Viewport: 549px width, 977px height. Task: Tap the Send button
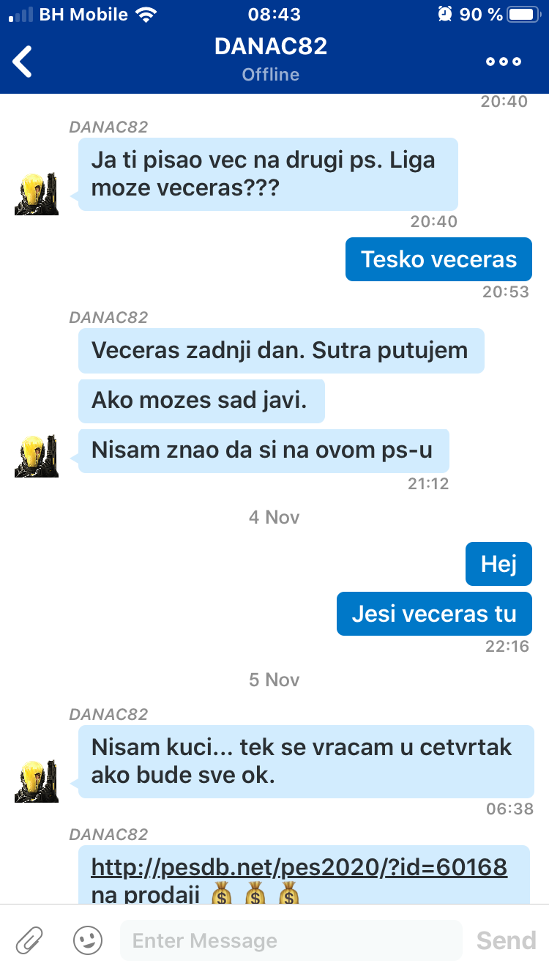(x=506, y=940)
